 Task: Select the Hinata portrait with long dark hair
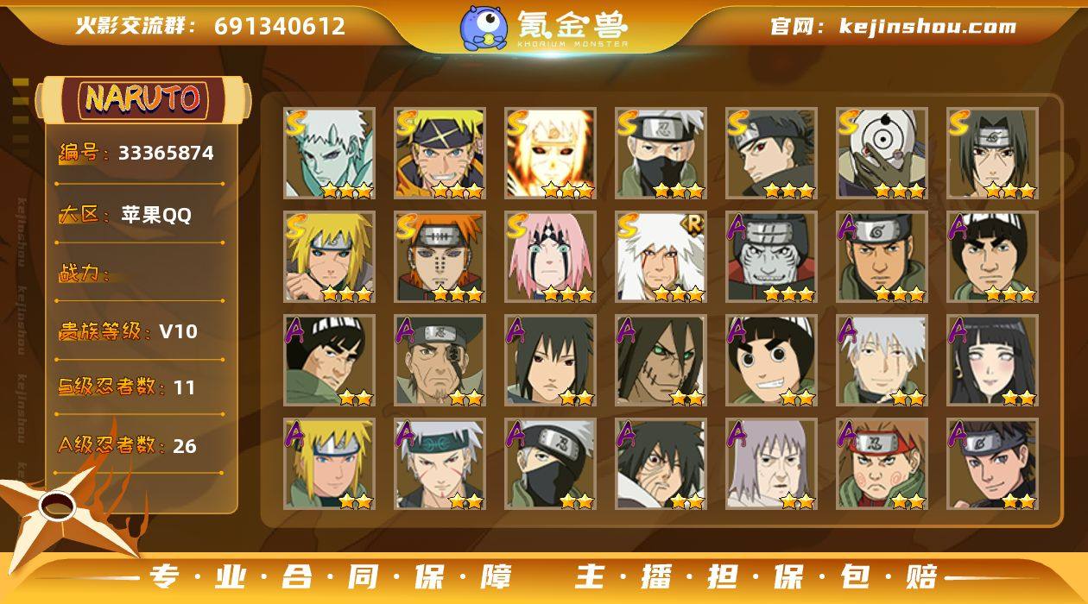click(992, 360)
